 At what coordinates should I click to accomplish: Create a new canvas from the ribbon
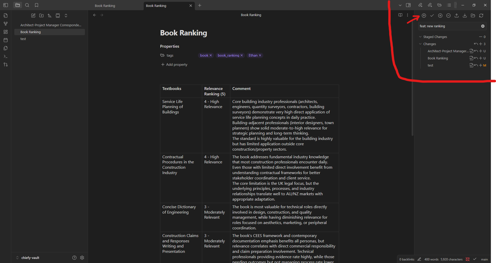click(6, 32)
